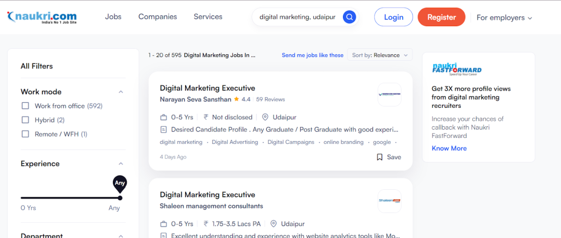
Task: Click the online branding skill tag
Action: [344, 142]
